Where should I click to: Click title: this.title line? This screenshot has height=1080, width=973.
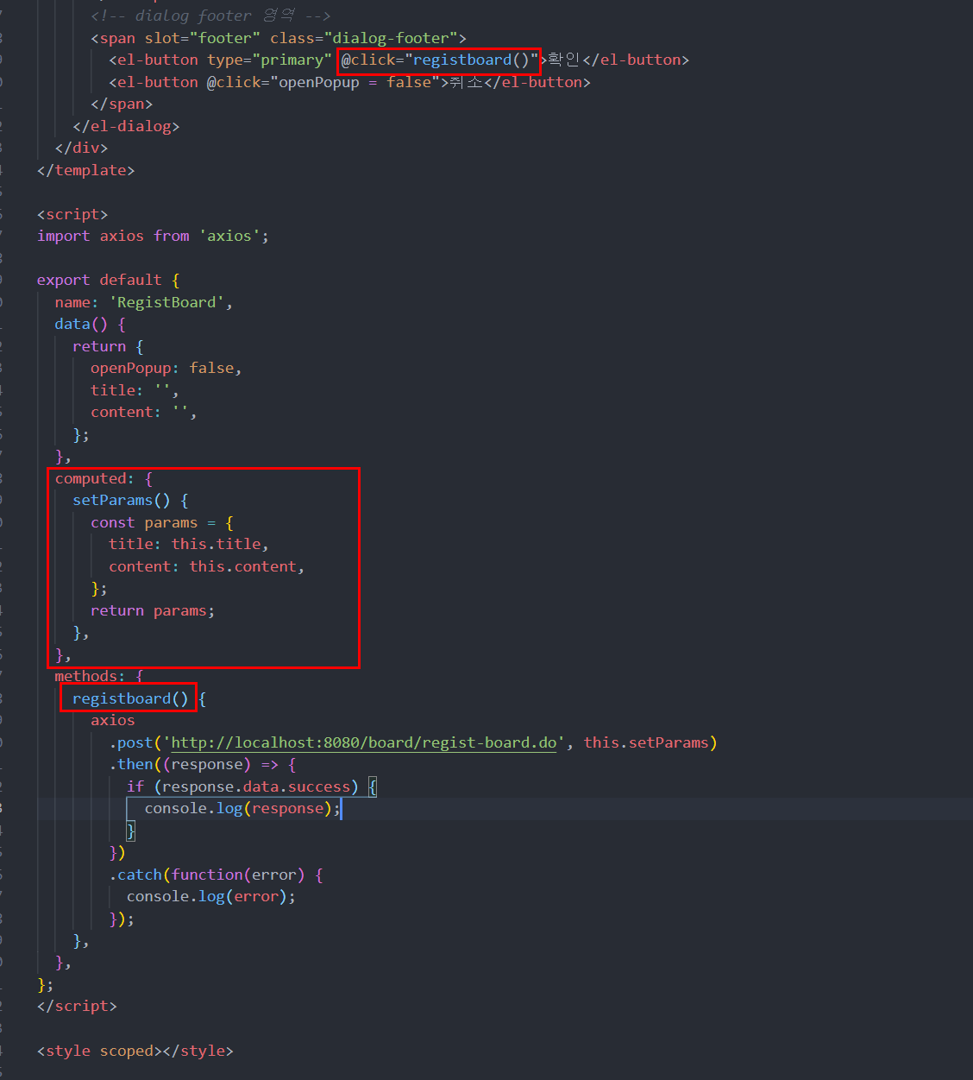pos(189,544)
